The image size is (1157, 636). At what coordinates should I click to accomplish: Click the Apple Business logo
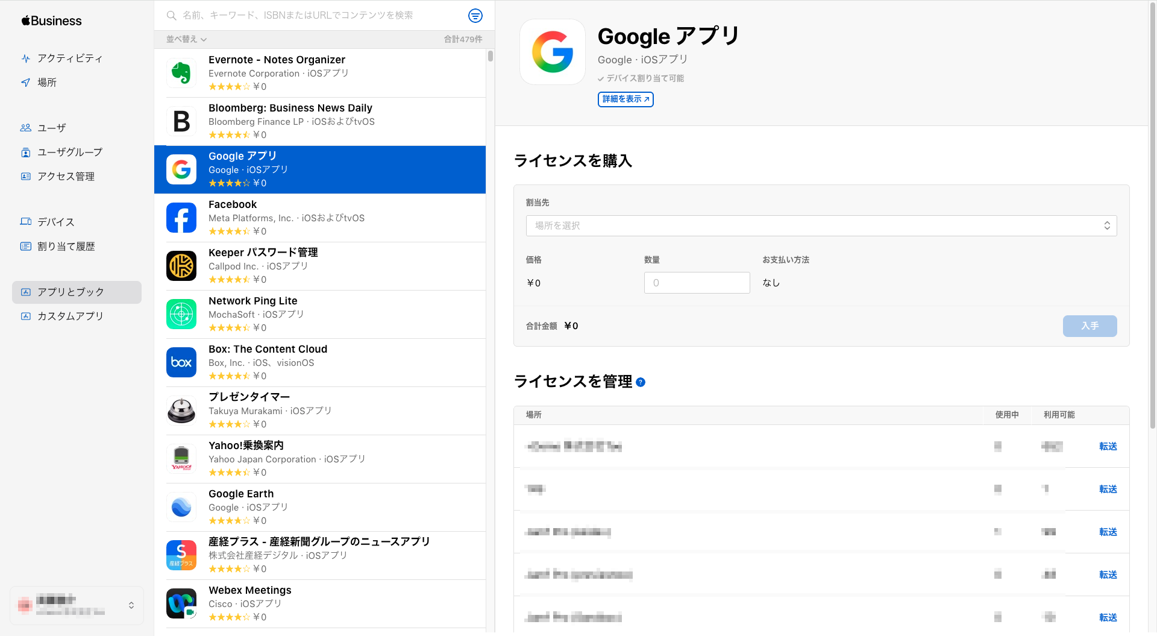(52, 20)
